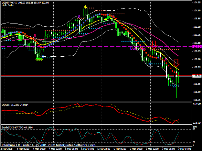Select 102.60 on the price axis

197,59
